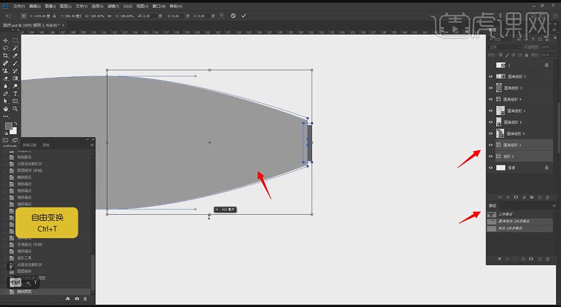Click the X position input field
Image resolution: width=561 pixels, height=307 pixels.
coord(42,16)
